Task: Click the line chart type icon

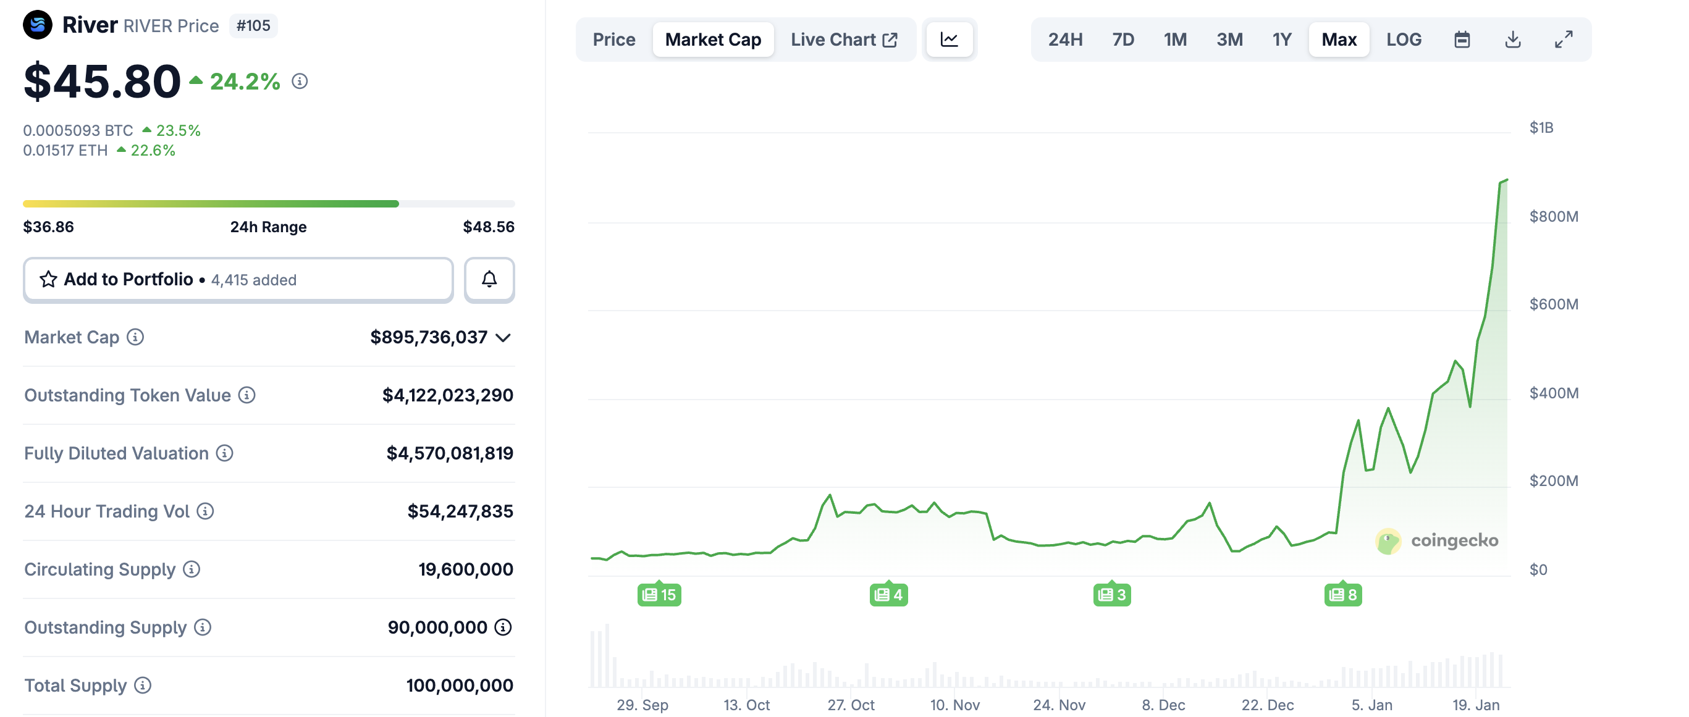Action: coord(949,40)
